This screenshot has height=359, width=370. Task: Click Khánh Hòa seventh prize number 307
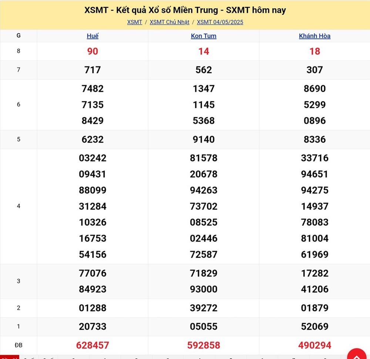click(x=314, y=70)
